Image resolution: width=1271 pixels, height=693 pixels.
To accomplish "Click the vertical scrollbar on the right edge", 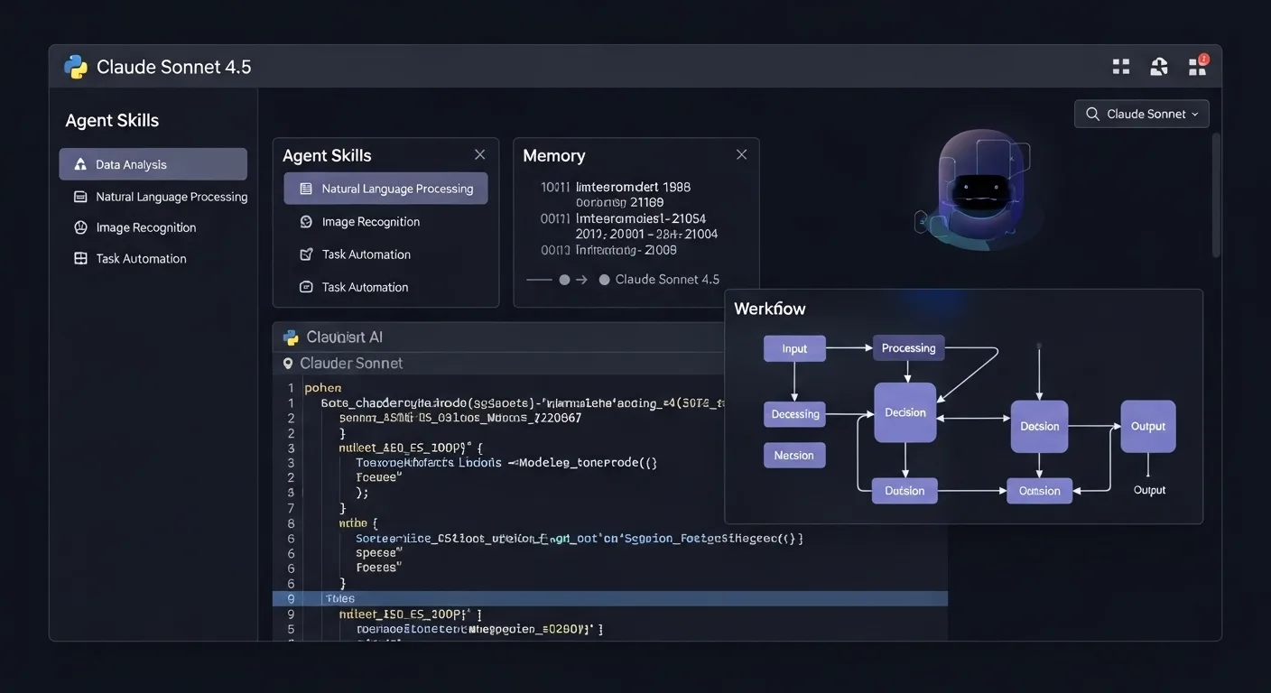I will [1215, 194].
